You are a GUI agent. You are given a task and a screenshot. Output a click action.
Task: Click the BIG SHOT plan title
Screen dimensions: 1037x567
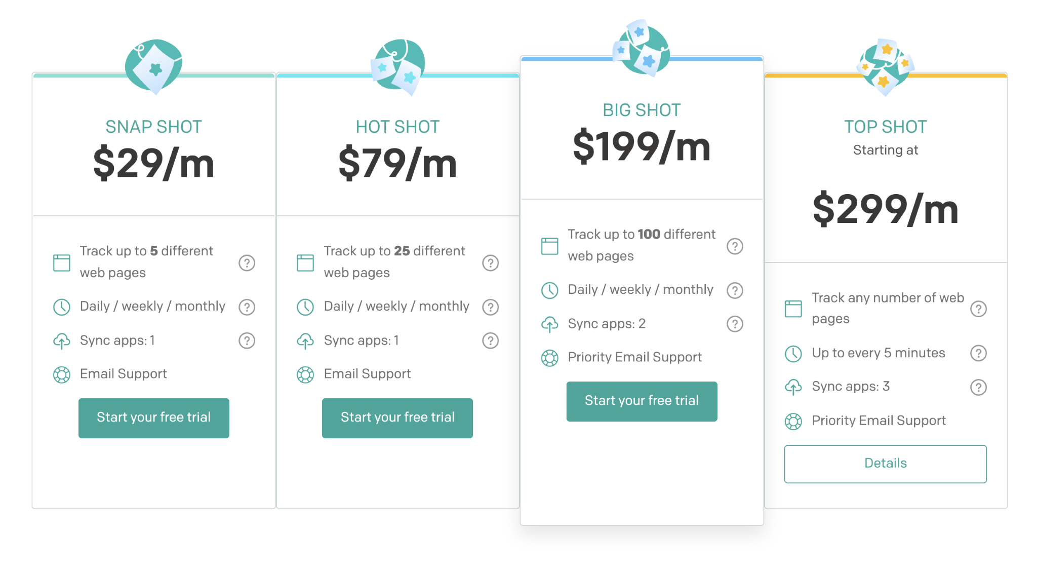point(642,110)
